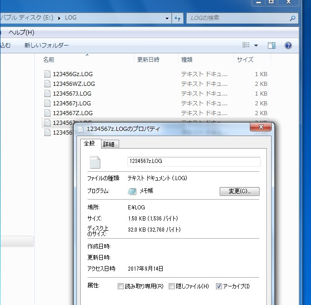Image resolution: width=311 pixels, height=305 pixels.
Task: Click the change view icon
Action: [x=246, y=45]
